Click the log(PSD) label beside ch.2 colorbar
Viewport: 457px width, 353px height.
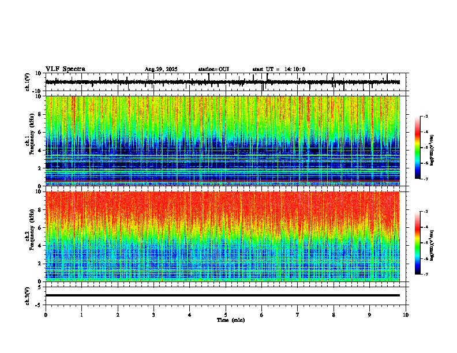pos(432,246)
